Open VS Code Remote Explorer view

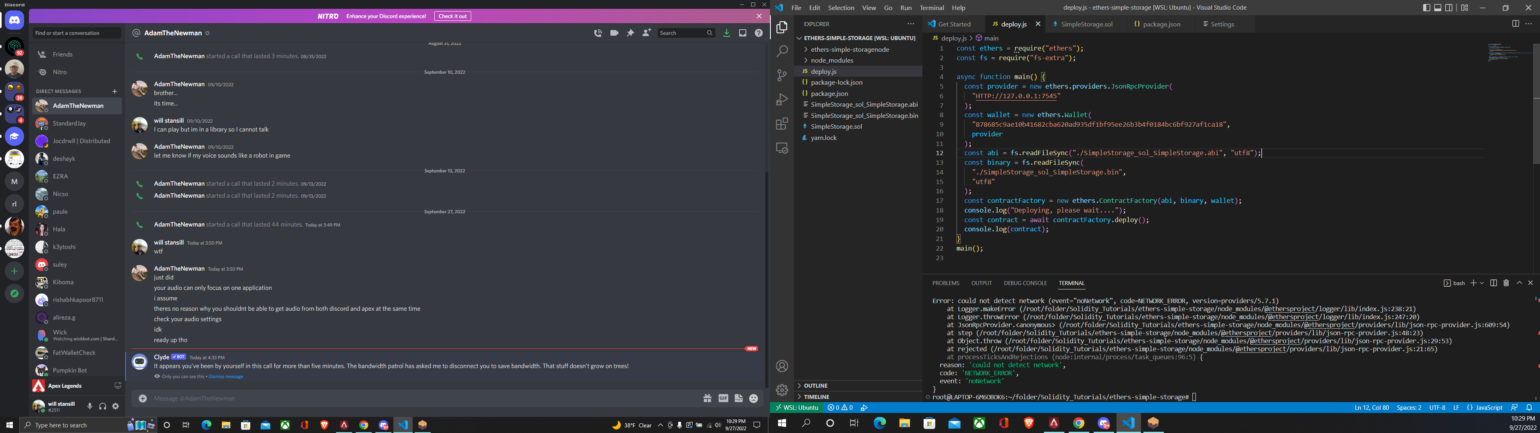click(782, 148)
